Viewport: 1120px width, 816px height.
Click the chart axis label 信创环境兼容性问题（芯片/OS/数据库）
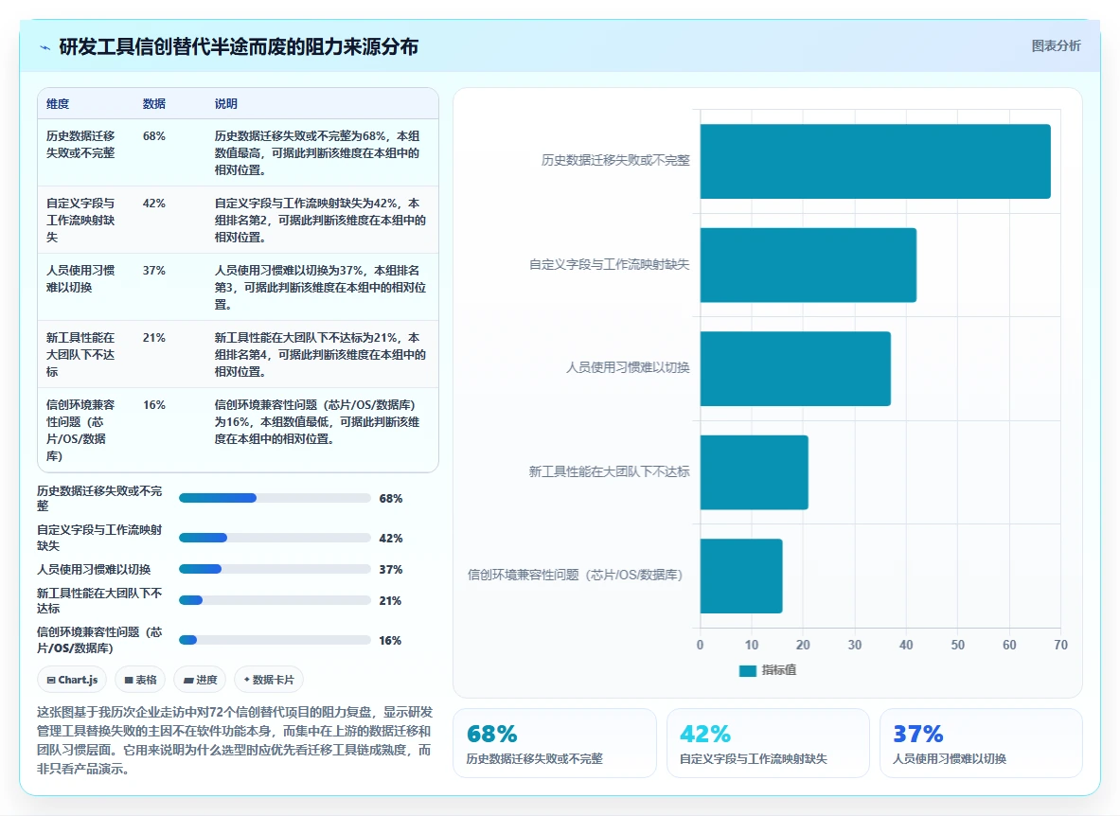(x=575, y=575)
